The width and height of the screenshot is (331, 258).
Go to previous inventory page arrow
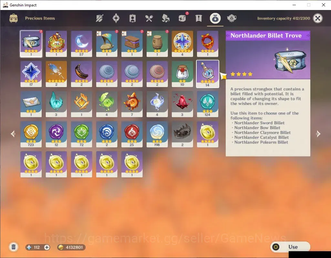click(13, 134)
